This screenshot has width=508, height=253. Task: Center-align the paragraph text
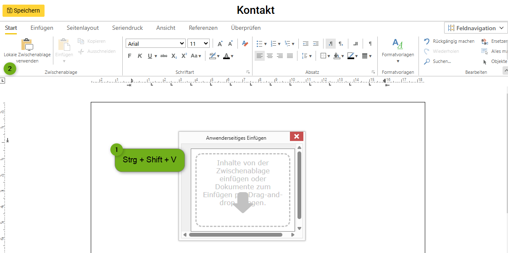pyautogui.click(x=270, y=56)
